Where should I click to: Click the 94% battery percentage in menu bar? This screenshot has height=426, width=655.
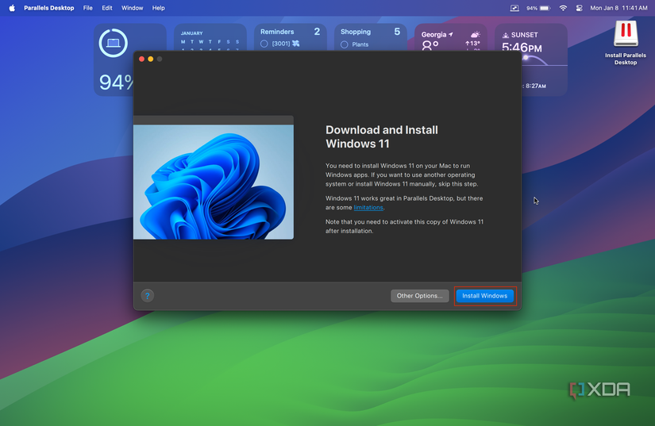click(x=532, y=8)
